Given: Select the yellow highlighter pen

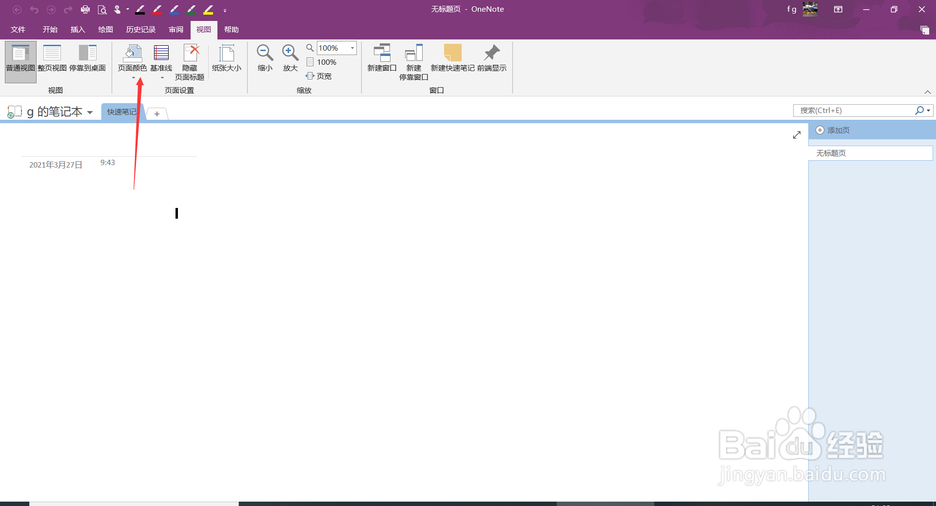Looking at the screenshot, I should [x=209, y=9].
